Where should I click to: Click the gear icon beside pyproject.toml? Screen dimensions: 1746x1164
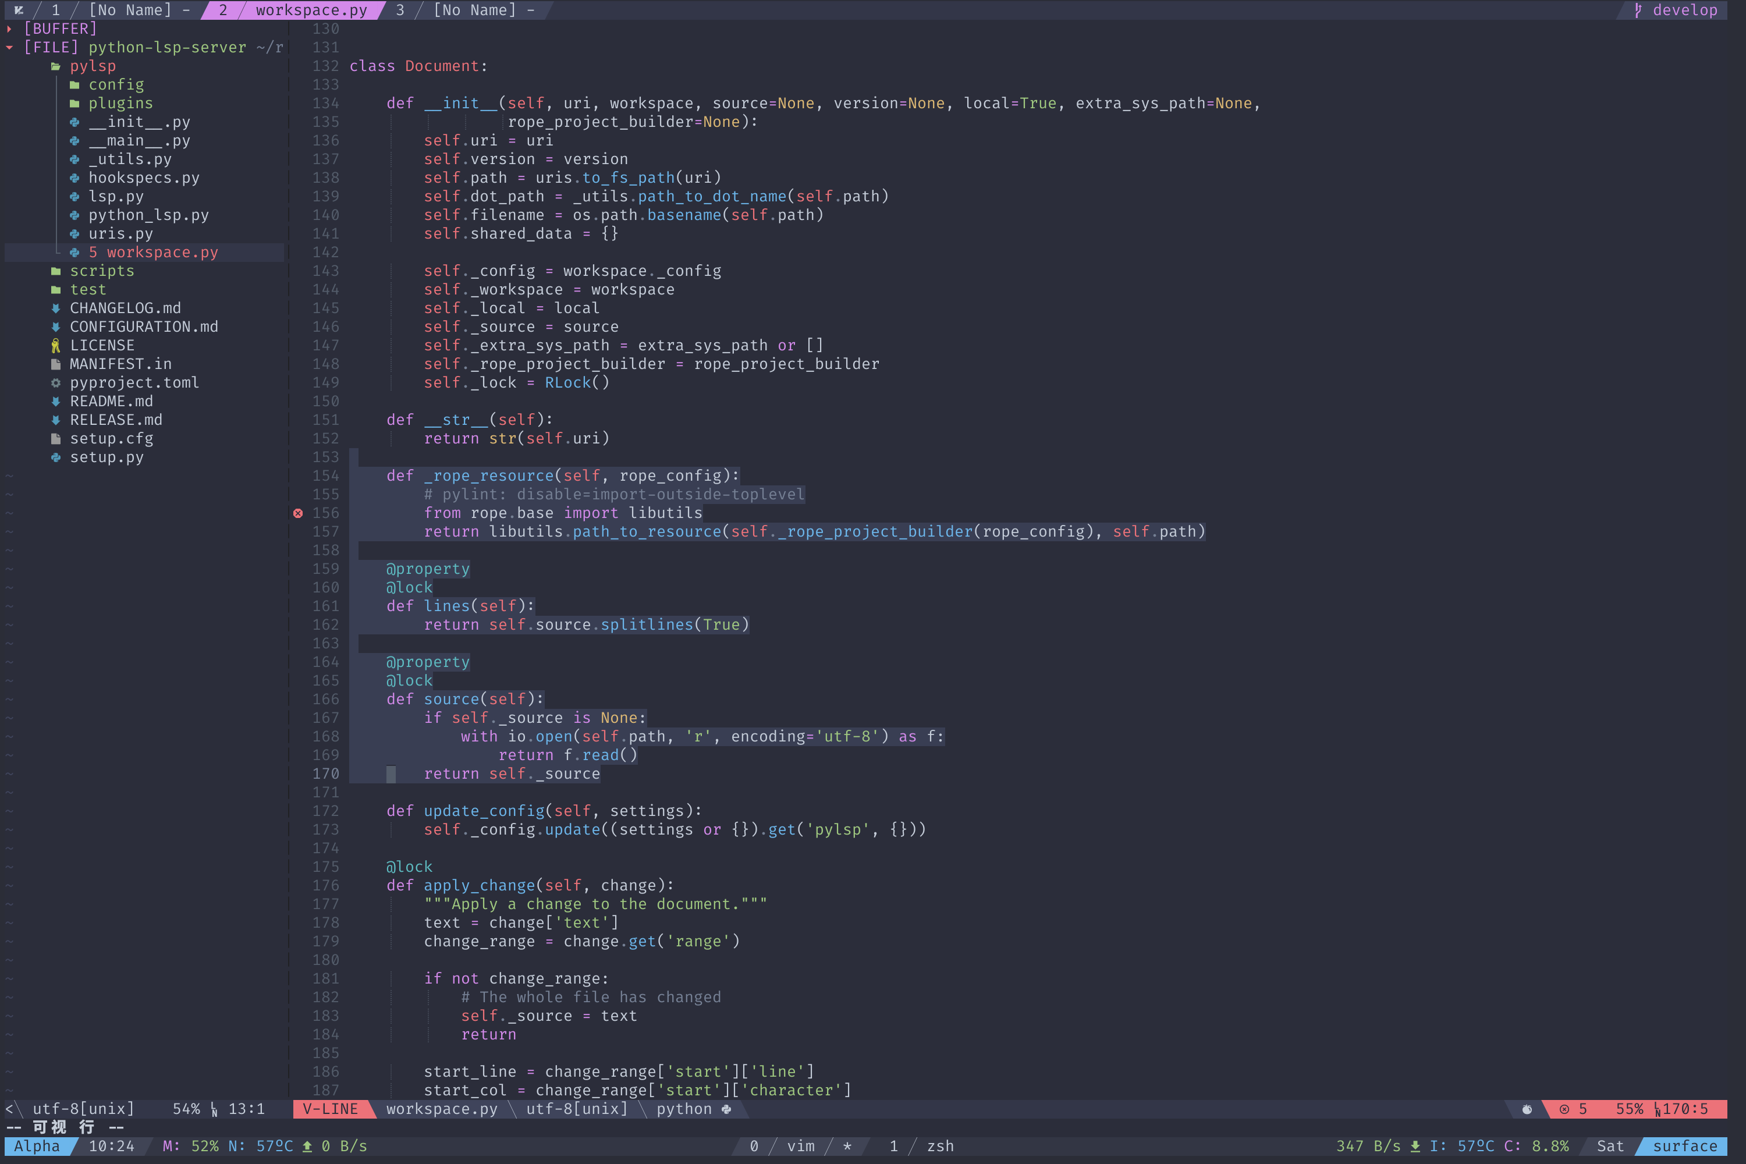tap(56, 382)
